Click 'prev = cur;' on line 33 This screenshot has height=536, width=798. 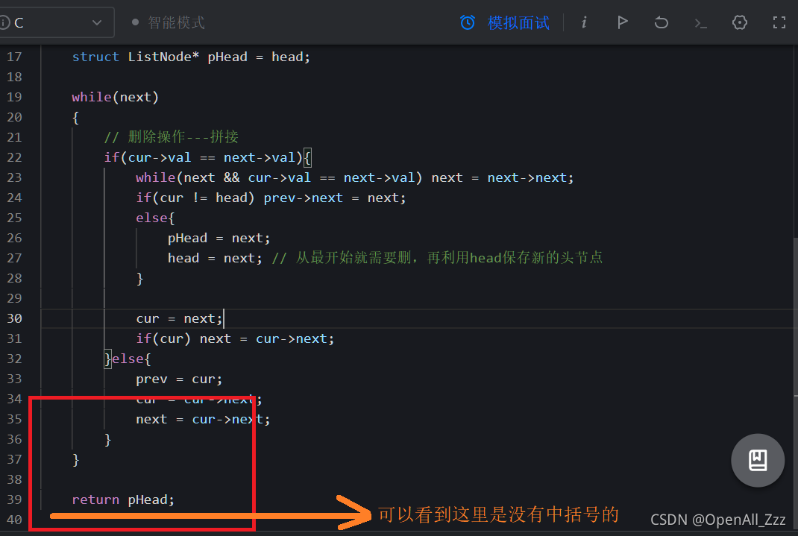pyautogui.click(x=179, y=379)
